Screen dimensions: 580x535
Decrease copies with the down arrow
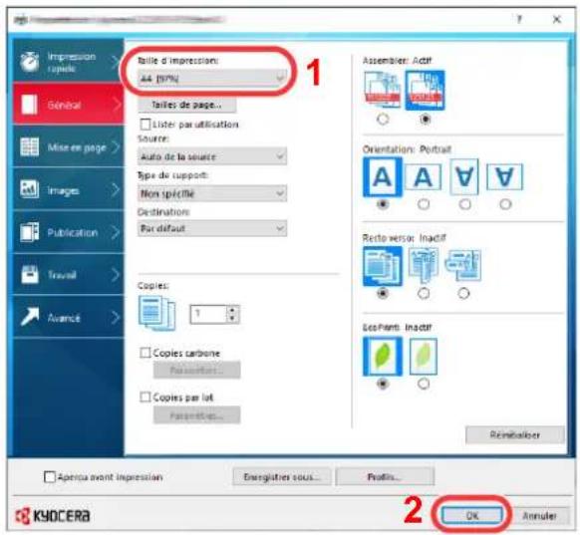[x=232, y=319]
